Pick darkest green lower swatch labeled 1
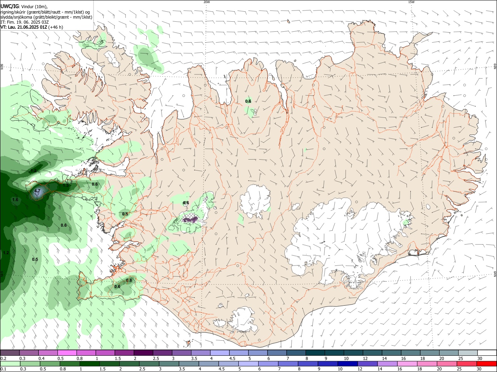The image size is (497, 372). click(x=89, y=363)
